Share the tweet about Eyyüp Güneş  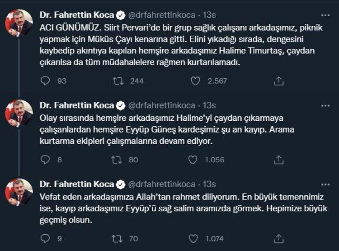pos(279,160)
